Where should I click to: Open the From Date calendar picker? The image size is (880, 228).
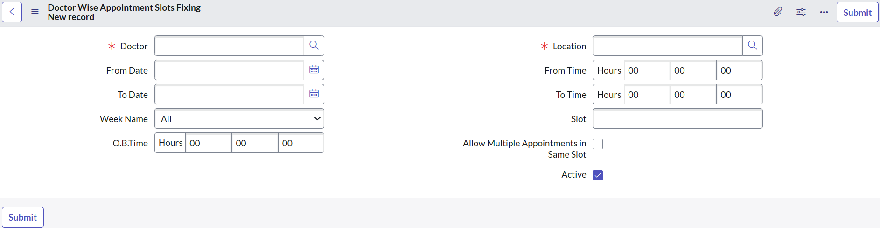tap(314, 70)
